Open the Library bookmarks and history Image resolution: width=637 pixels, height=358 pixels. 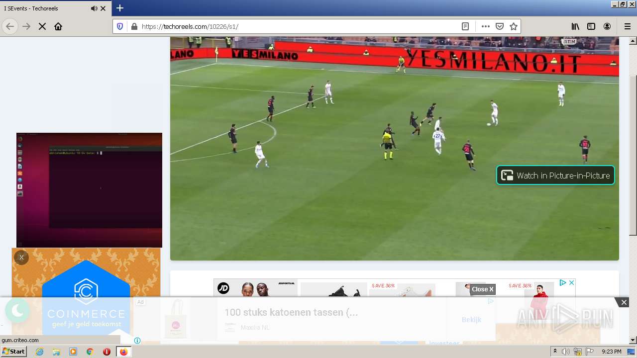pos(575,26)
